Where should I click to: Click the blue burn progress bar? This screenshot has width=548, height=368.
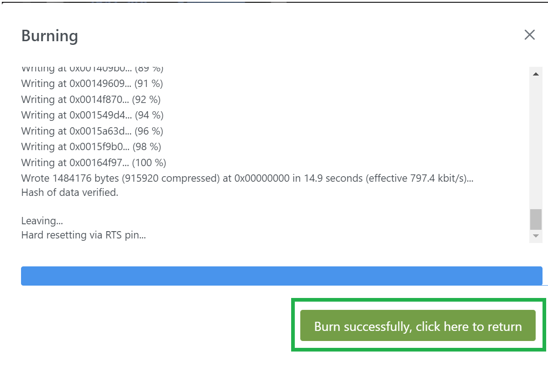(x=282, y=276)
